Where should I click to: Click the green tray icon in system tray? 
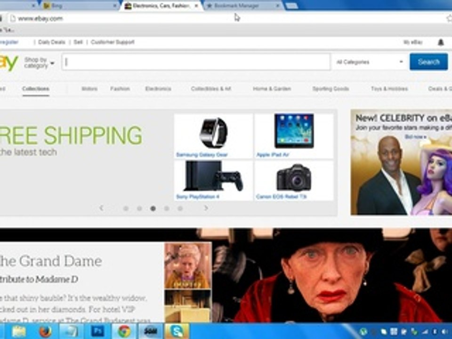click(363, 332)
